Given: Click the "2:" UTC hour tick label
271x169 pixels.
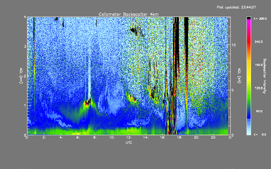Looking at the screenshot, I should (x=44, y=138).
